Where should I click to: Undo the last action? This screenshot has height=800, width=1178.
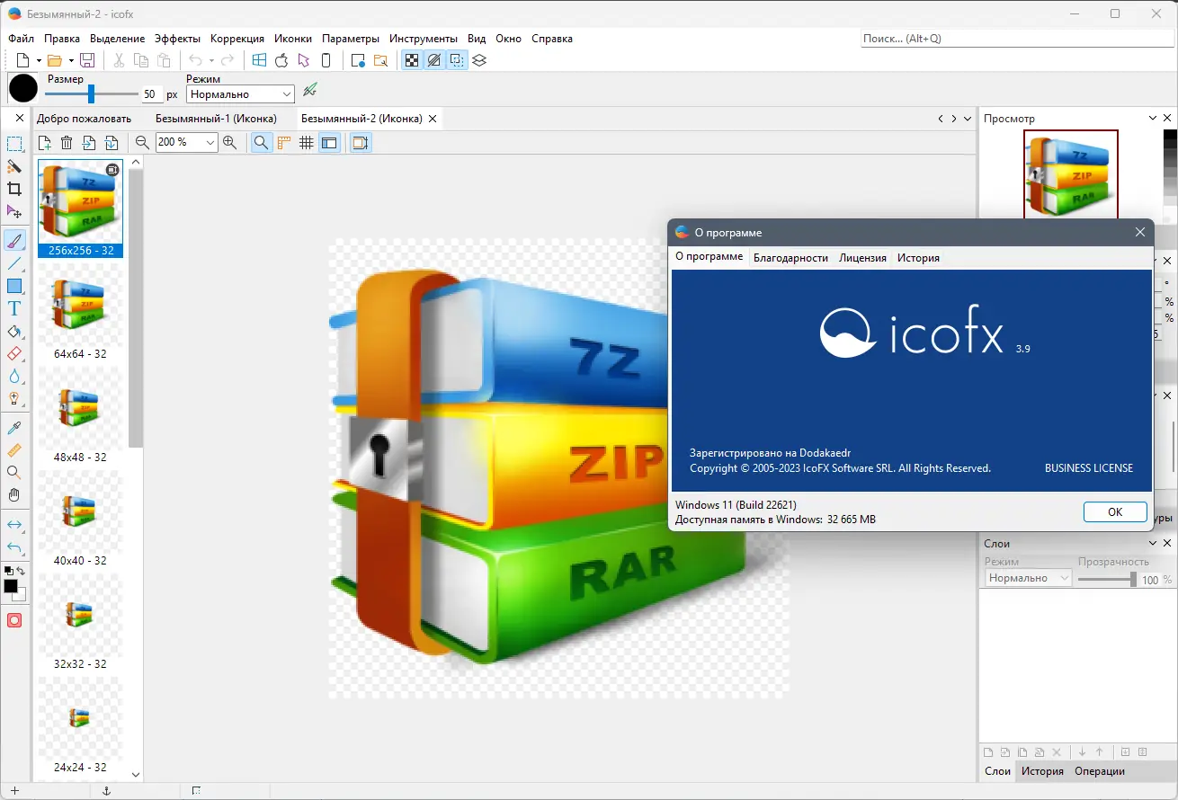coord(195,60)
